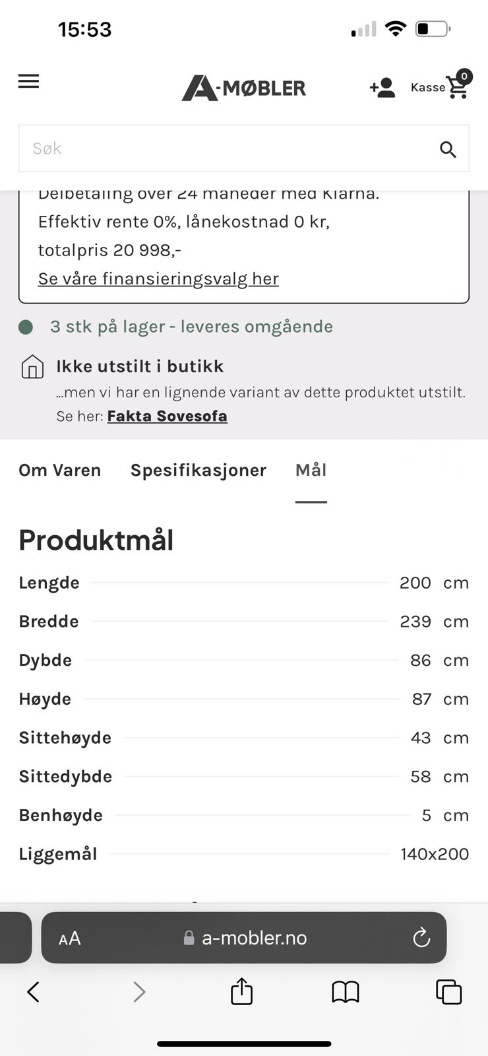This screenshot has width=488, height=1056.
Task: Open Safari bookmarks book icon
Action: [x=345, y=991]
